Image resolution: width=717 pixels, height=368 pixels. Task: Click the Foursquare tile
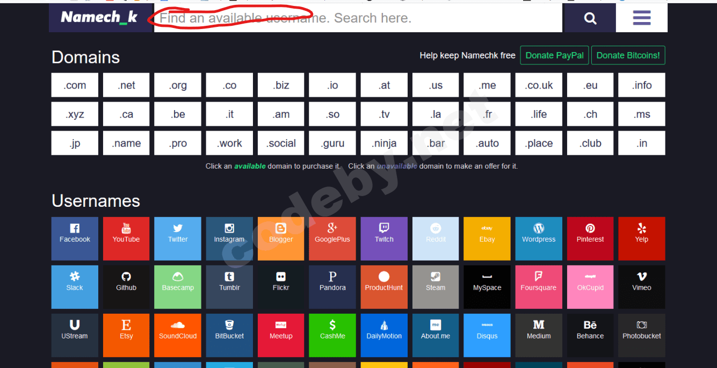tap(539, 287)
